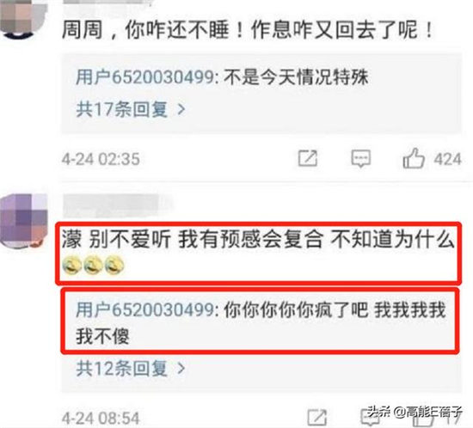Open the 用户6520030499 profile in the first reply
This screenshot has height=428, width=473.
pos(144,77)
